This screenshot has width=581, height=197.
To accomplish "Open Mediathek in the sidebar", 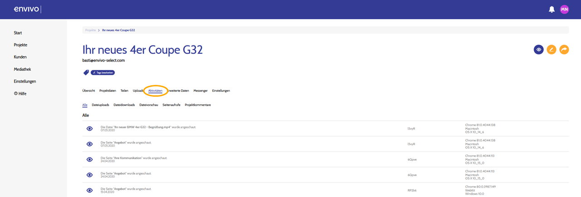I will click(x=22, y=69).
